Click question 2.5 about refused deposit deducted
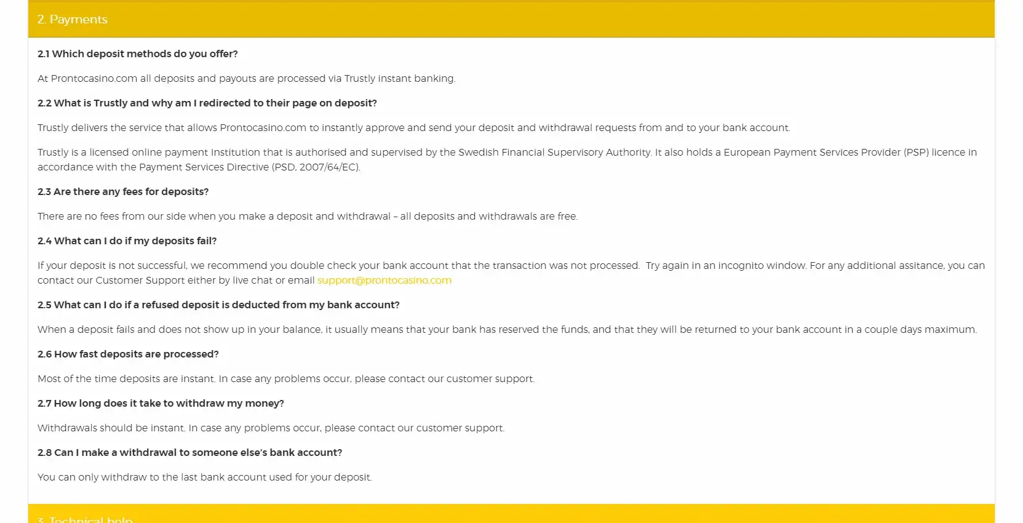1023x523 pixels. [218, 305]
